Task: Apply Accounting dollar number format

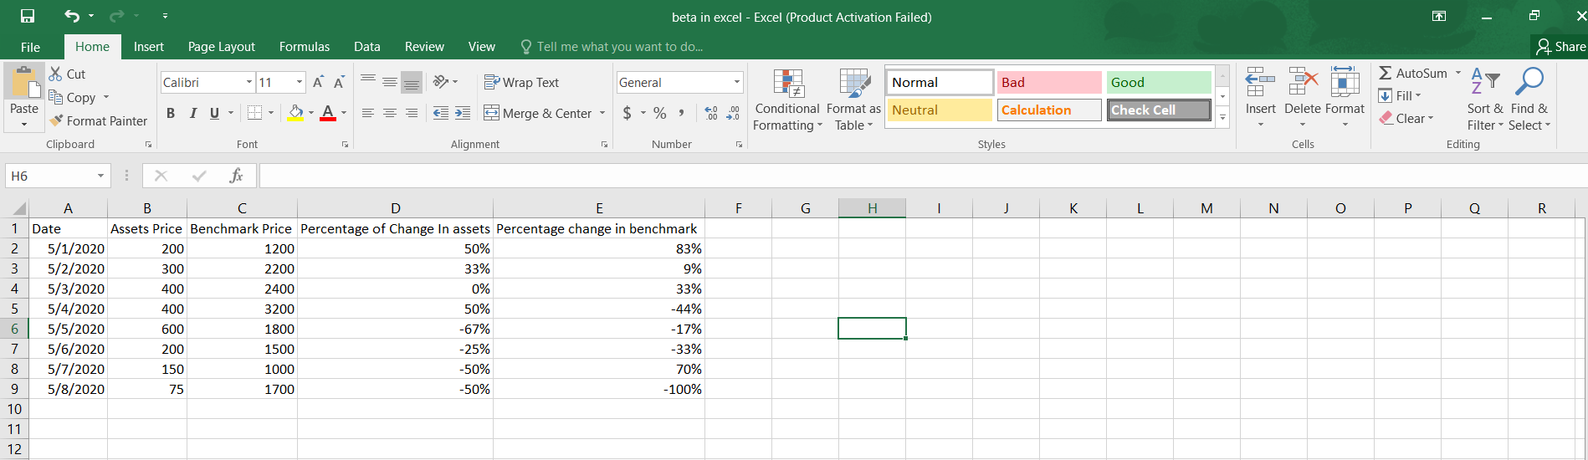Action: [x=628, y=113]
